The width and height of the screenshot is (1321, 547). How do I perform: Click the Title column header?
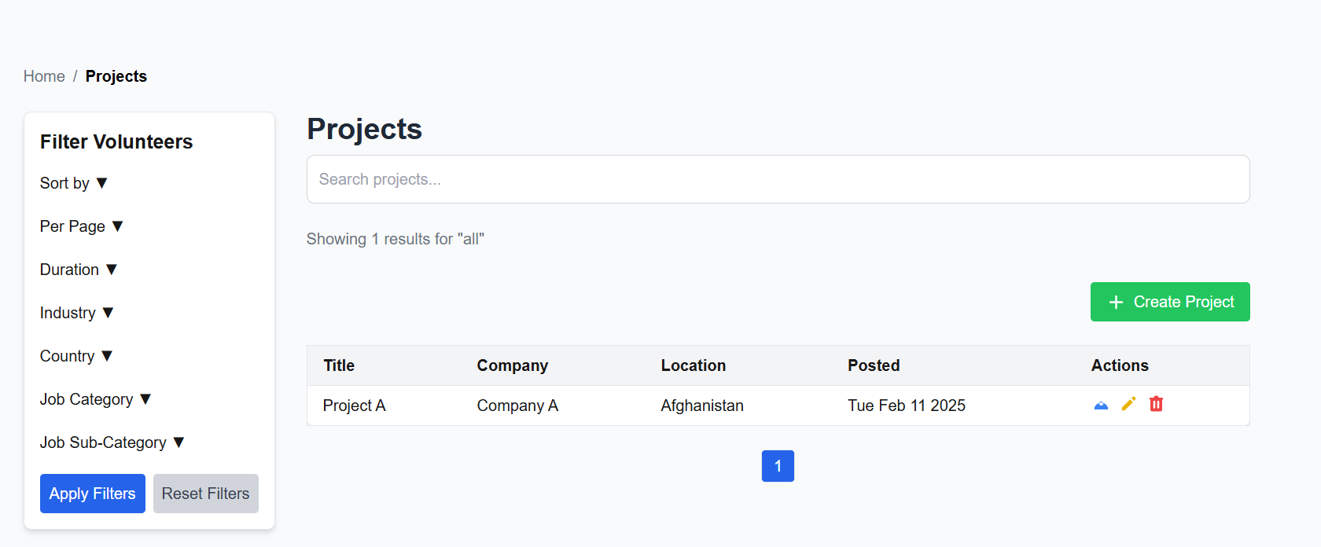coord(339,365)
